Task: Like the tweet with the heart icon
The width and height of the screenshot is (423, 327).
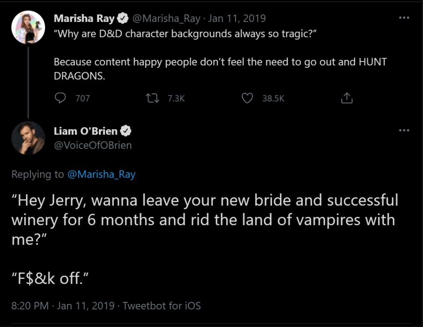Action: [247, 98]
